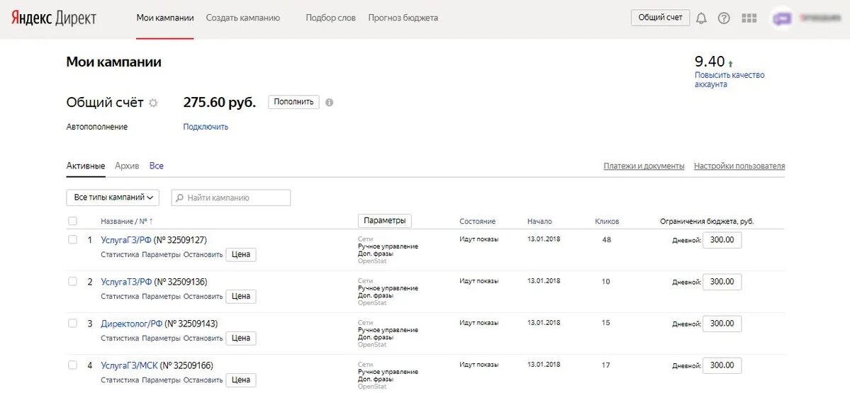Open shared account settings gear icon

[153, 103]
